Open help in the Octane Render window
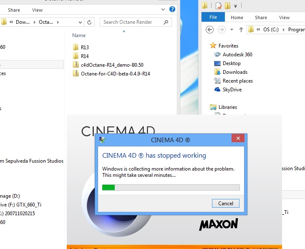 (x=172, y=9)
